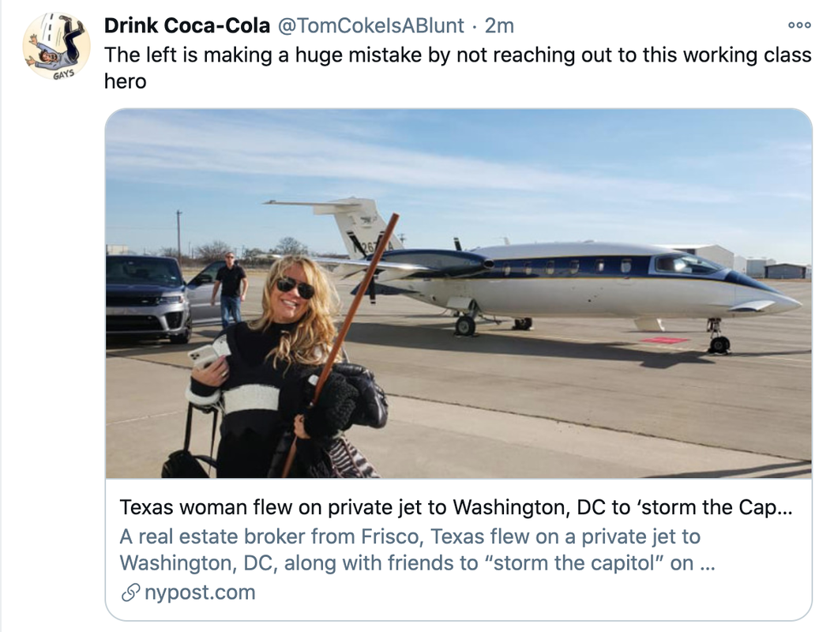834x632 pixels.
Task: Open the tweet's 2m timestamp
Action: (498, 25)
